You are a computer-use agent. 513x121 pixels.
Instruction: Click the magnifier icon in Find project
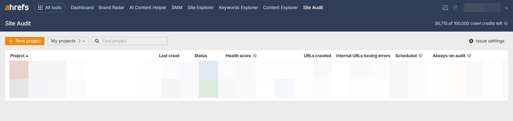tap(97, 41)
